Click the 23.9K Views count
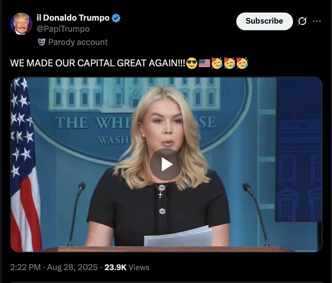 (127, 267)
